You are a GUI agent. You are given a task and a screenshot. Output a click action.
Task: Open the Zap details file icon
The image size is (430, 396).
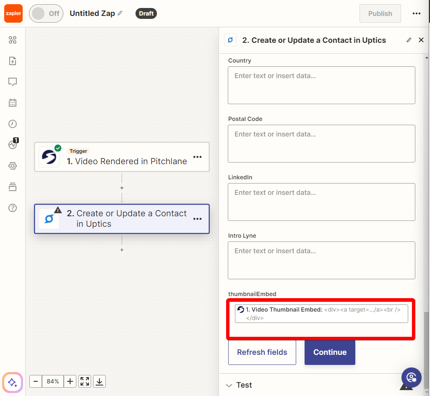tap(13, 61)
